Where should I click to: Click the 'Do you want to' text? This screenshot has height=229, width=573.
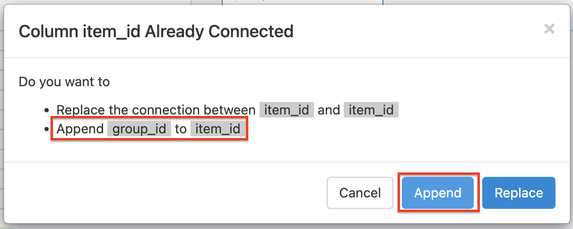click(x=64, y=82)
